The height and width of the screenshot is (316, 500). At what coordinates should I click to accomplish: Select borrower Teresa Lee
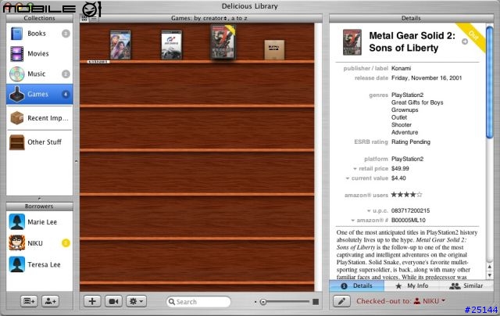click(40, 264)
